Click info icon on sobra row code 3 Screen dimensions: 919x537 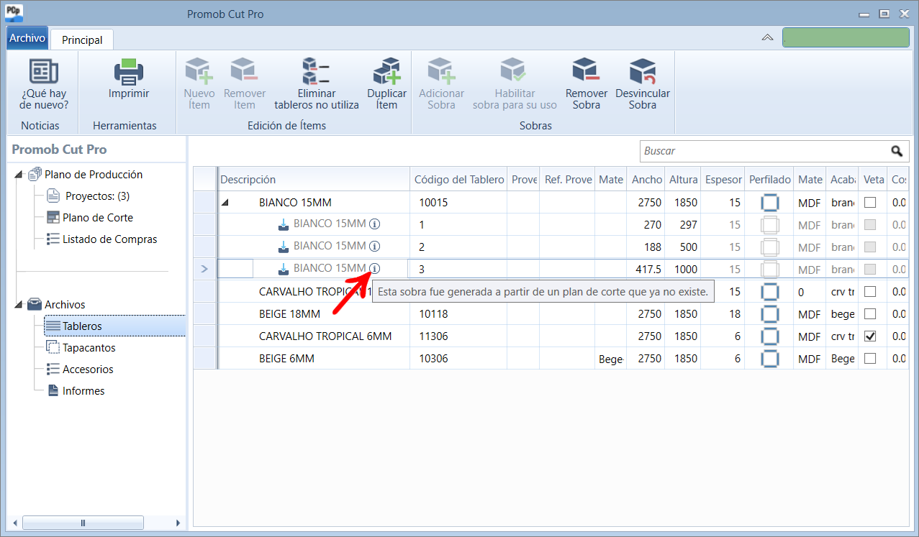point(374,268)
